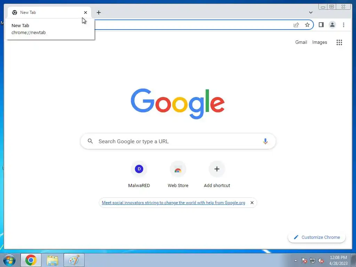
Task: Show hidden system tray icons
Action: [x=296, y=260]
